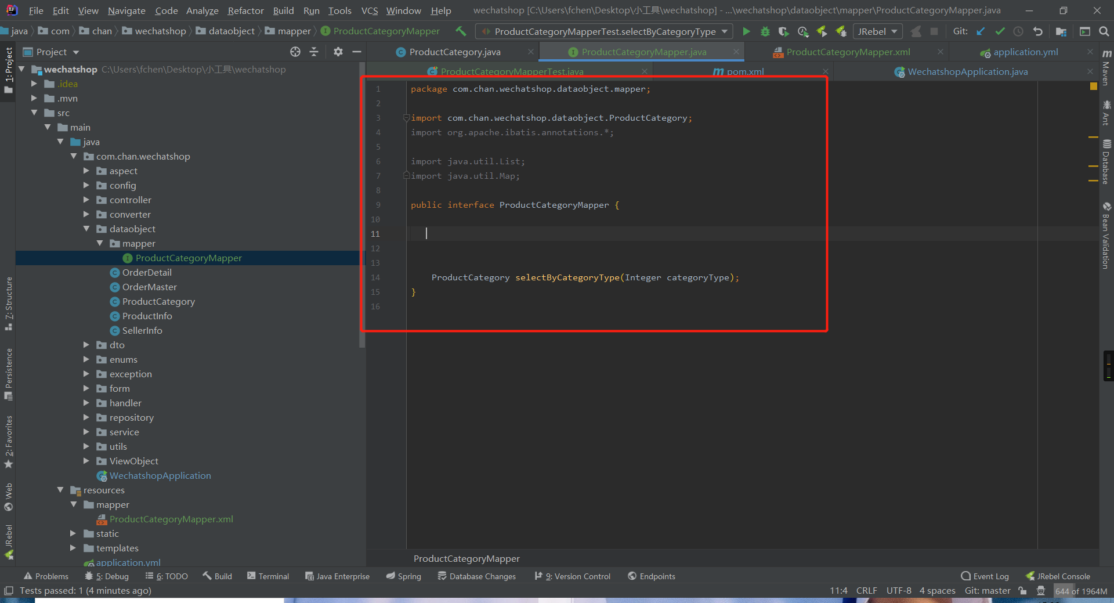Run with Coverage icon

point(784,31)
